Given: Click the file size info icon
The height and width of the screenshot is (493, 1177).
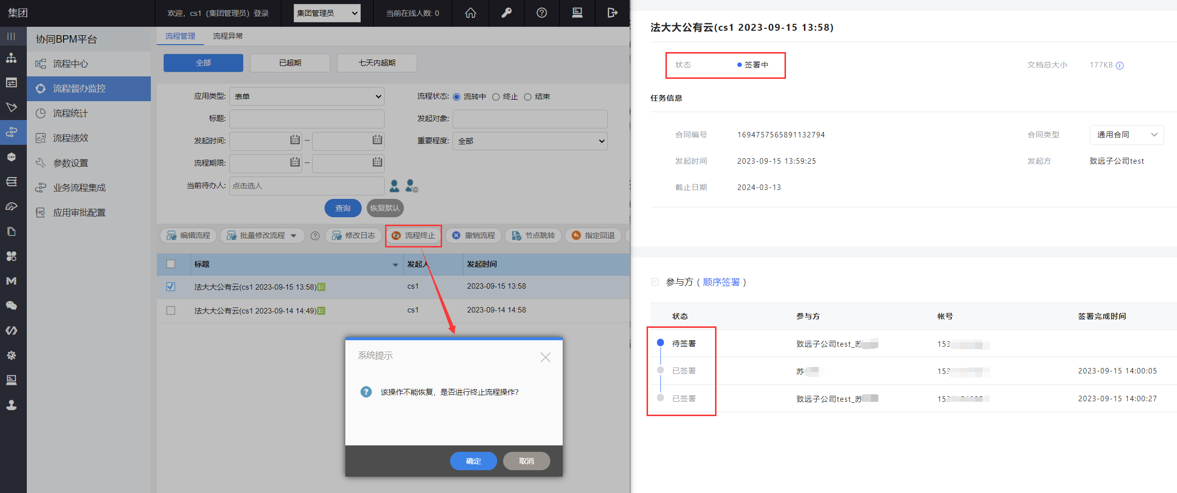Looking at the screenshot, I should 1120,65.
